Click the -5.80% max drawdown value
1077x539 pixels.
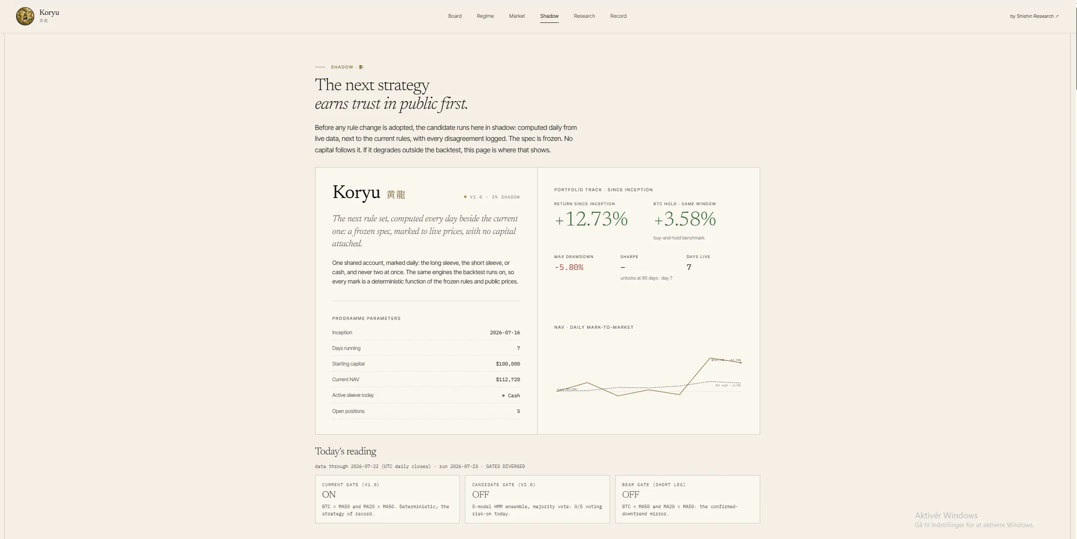tap(569, 267)
